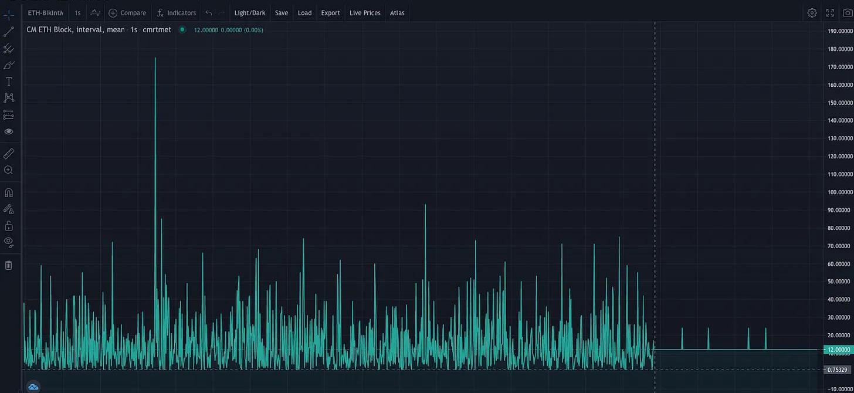Activate the zoom in magnifier tool

pos(9,170)
